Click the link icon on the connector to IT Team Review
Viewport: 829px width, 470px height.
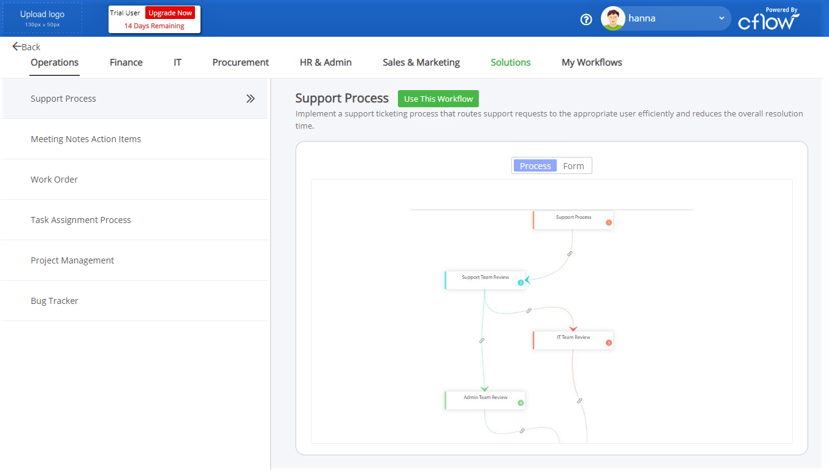point(529,311)
